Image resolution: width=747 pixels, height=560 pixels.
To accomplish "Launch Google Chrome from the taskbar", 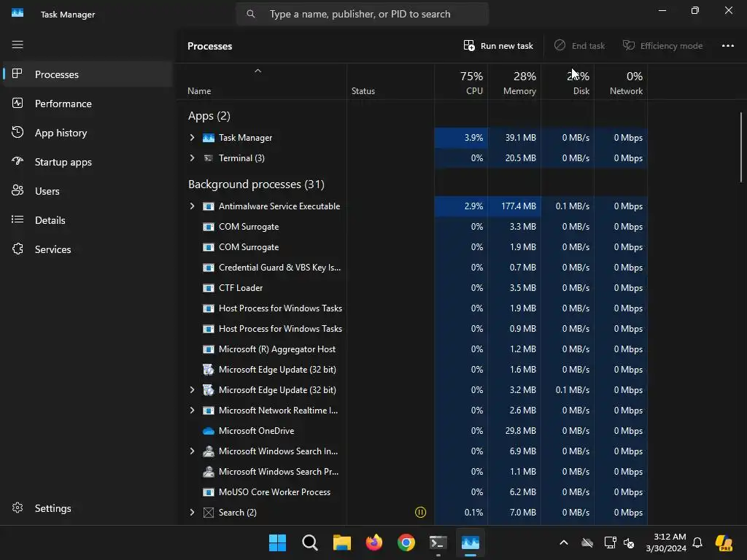I will pyautogui.click(x=406, y=542).
